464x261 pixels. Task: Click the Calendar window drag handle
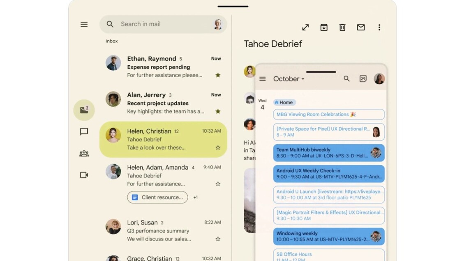(321, 72)
